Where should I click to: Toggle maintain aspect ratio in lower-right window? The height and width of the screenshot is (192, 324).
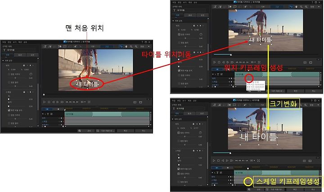click(x=179, y=169)
